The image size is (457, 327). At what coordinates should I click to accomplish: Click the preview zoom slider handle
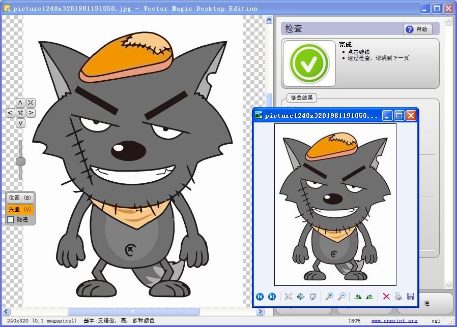pos(20,161)
